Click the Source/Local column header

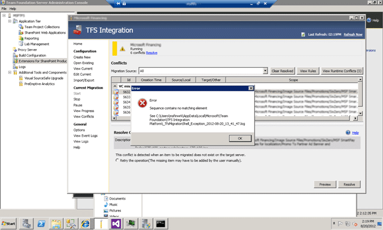pos(181,80)
